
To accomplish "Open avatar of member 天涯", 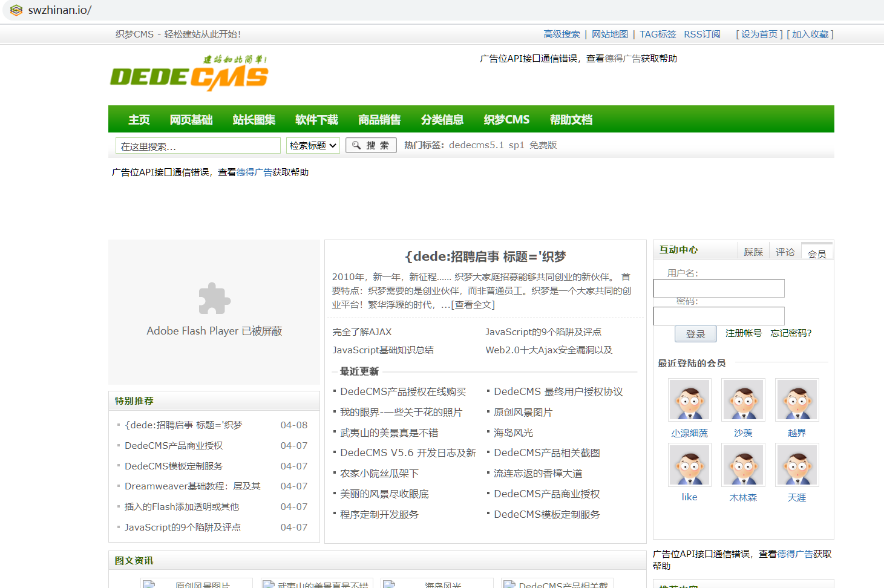I will [797, 465].
